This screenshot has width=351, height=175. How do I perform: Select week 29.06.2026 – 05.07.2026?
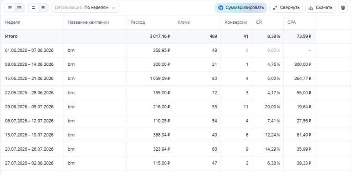coord(29,107)
